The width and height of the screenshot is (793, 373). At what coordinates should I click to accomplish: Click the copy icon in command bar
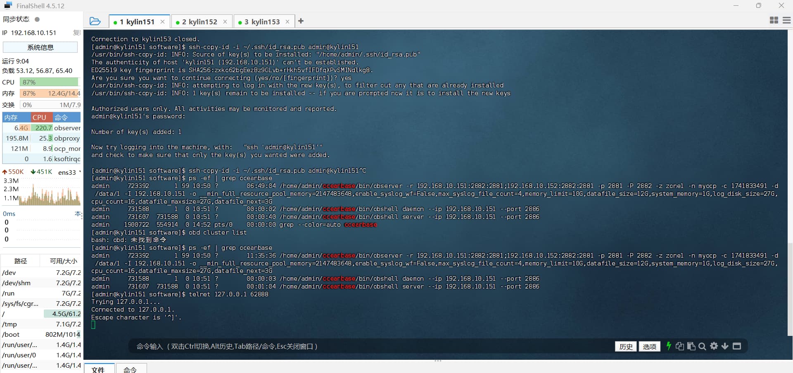pyautogui.click(x=679, y=346)
